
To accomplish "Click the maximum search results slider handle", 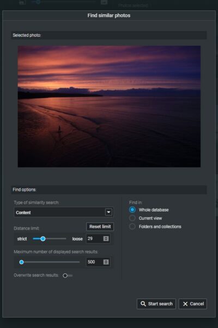I will point(21,262).
